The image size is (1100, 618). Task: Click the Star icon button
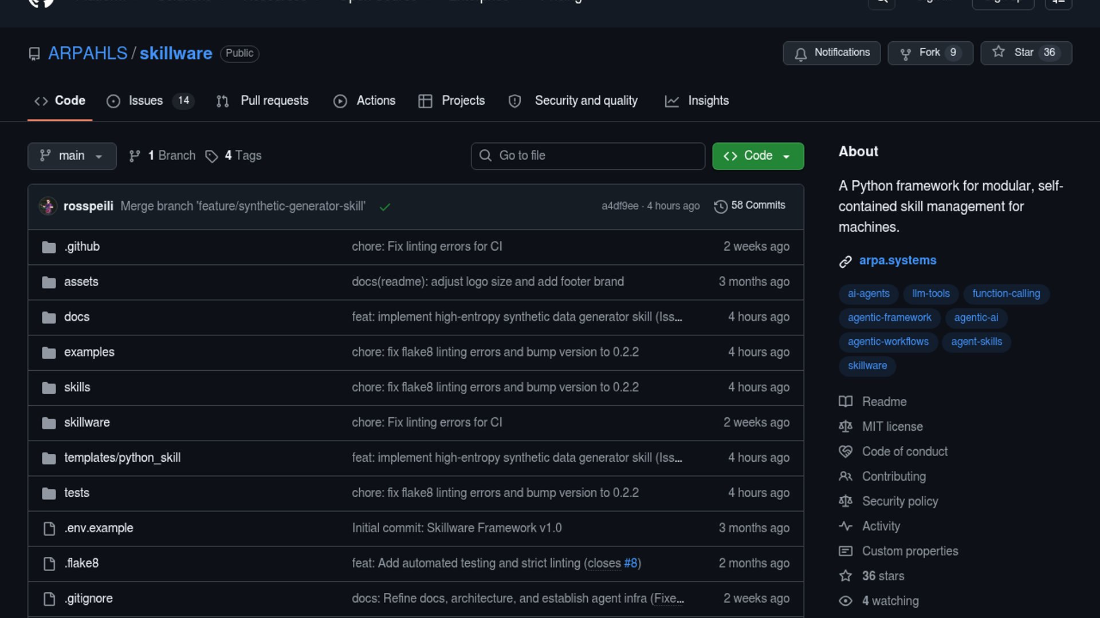click(999, 52)
